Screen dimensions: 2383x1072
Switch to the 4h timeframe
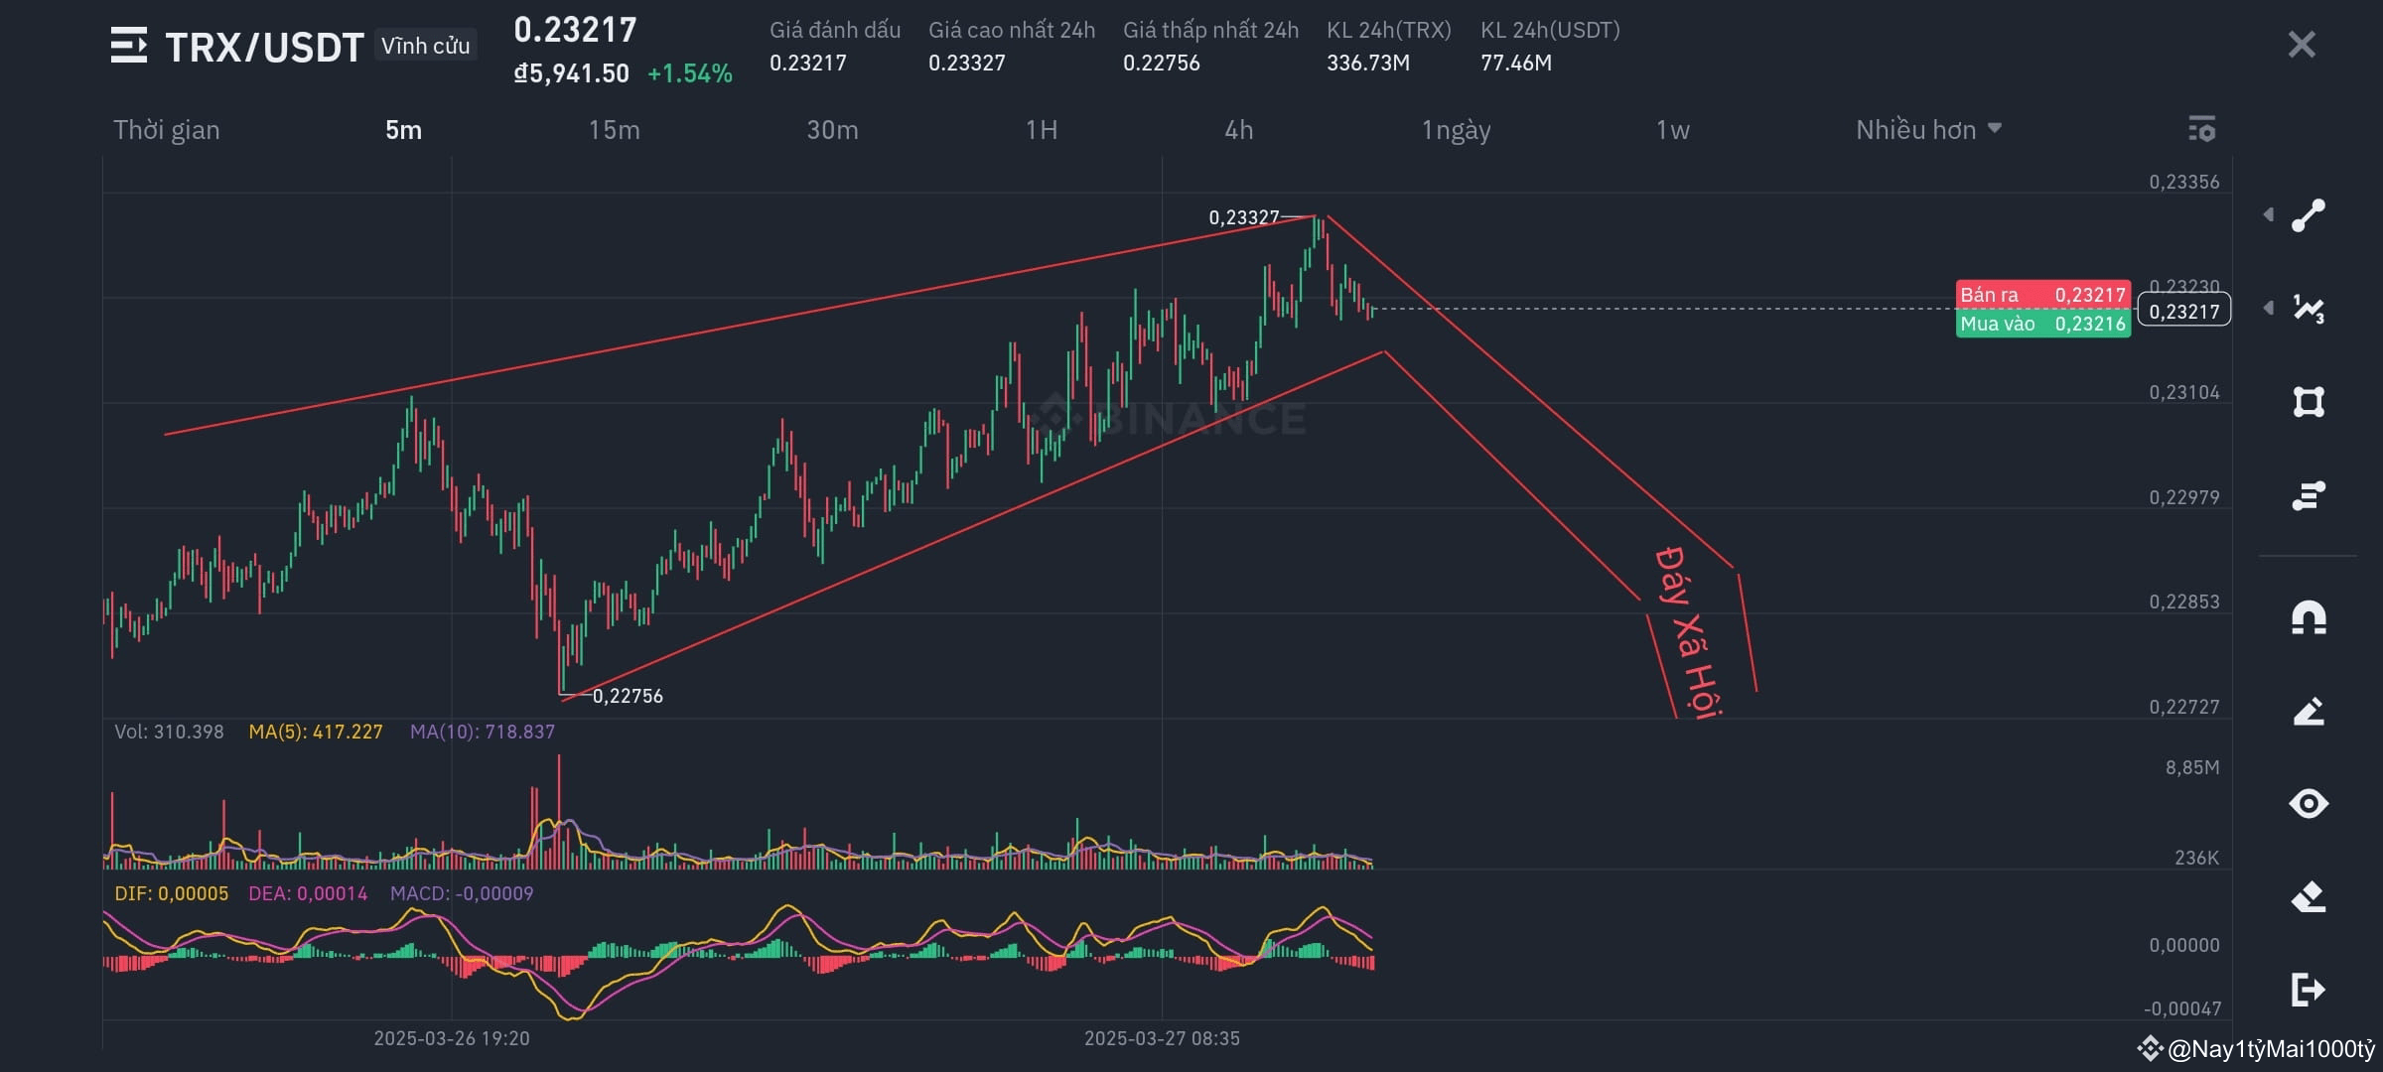coord(1238,130)
